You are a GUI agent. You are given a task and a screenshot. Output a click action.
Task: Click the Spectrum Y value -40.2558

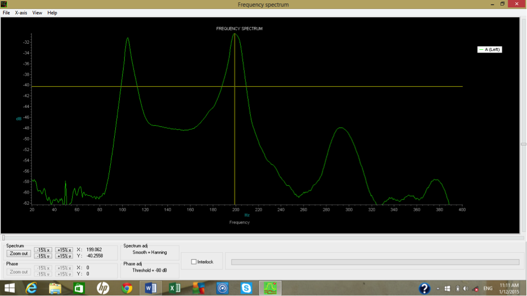95,256
